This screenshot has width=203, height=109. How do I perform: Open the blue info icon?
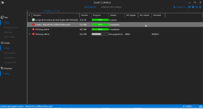[x=193, y=7]
